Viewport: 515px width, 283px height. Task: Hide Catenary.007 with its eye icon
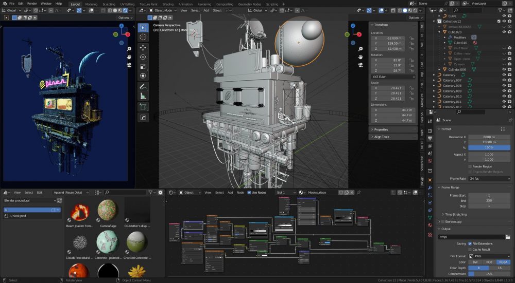pos(504,80)
